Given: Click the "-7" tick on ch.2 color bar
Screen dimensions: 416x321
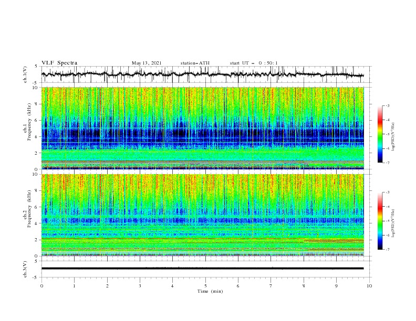Looking at the screenshot, I should click(387, 250).
